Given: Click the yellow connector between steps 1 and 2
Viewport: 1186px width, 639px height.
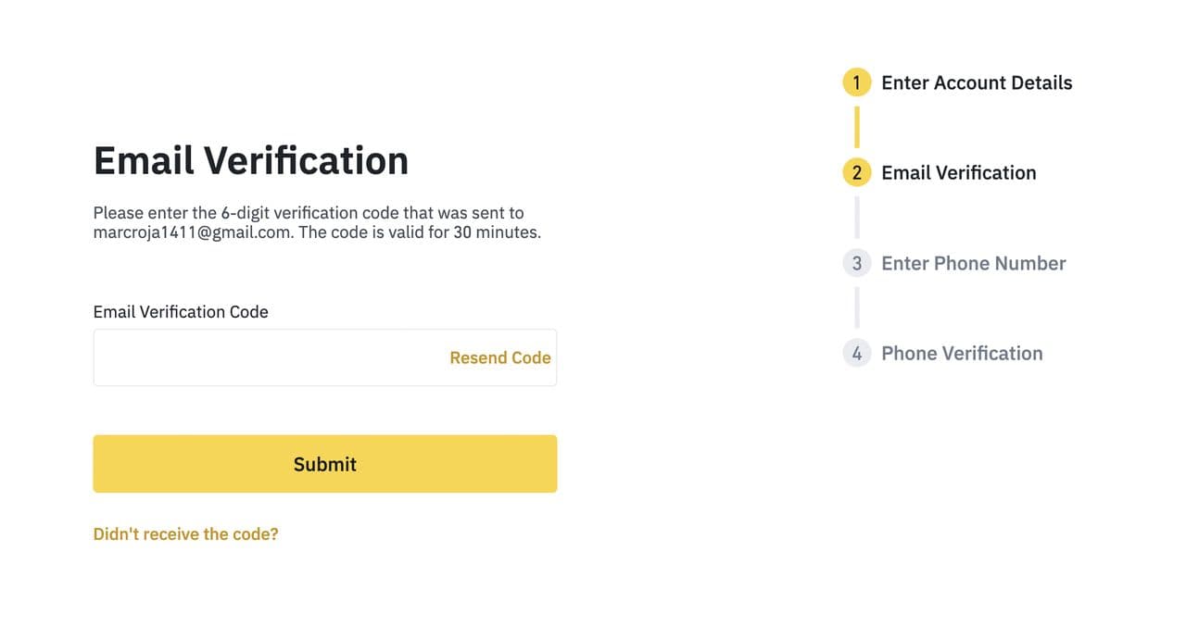Looking at the screenshot, I should (x=856, y=127).
